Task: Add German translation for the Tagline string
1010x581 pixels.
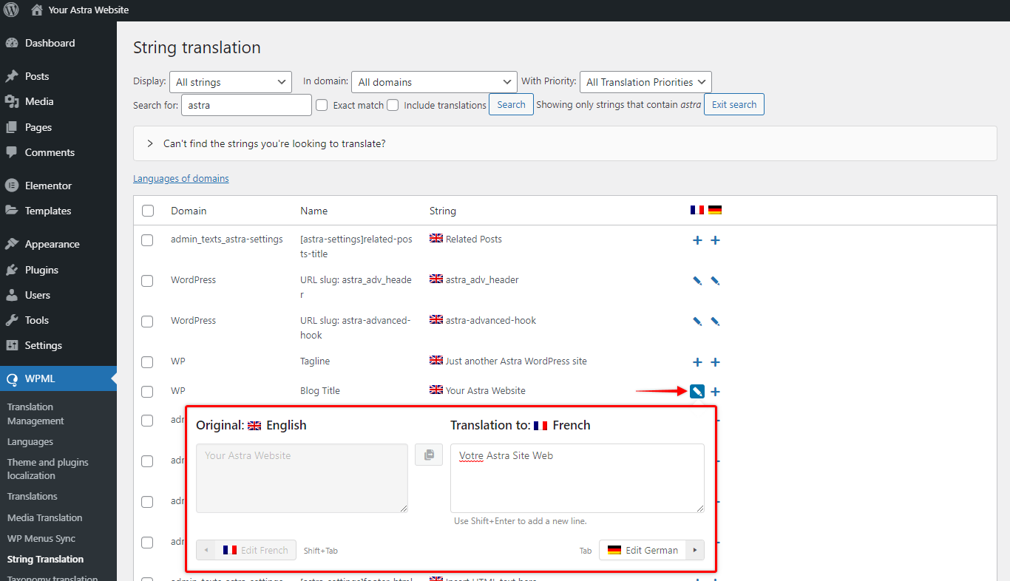Action: (715, 362)
